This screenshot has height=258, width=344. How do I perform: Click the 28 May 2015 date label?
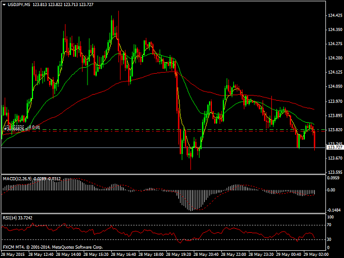click(13, 255)
